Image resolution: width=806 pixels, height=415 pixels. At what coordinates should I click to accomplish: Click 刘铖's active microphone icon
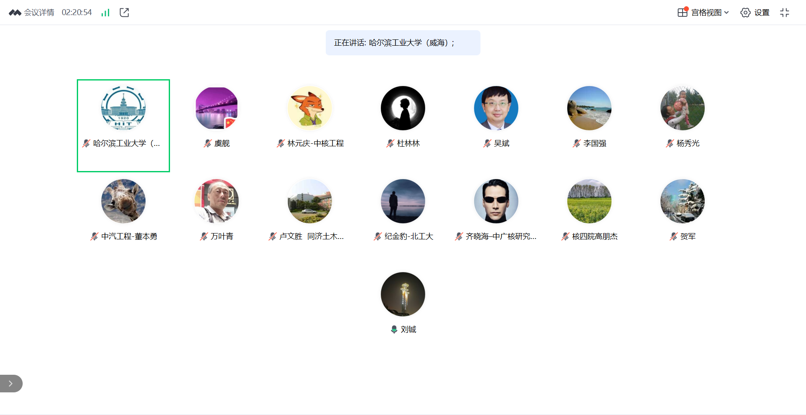click(x=394, y=329)
